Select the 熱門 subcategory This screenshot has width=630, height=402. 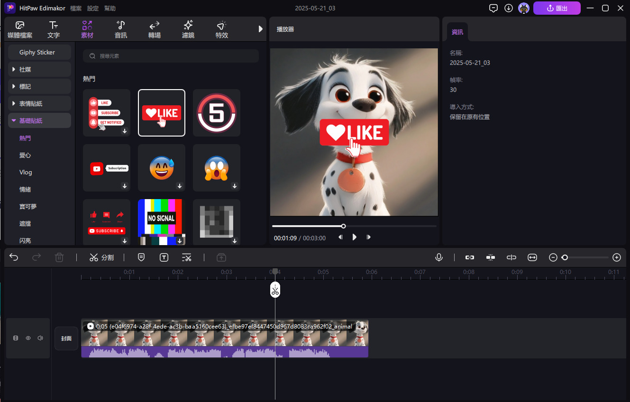click(25, 138)
